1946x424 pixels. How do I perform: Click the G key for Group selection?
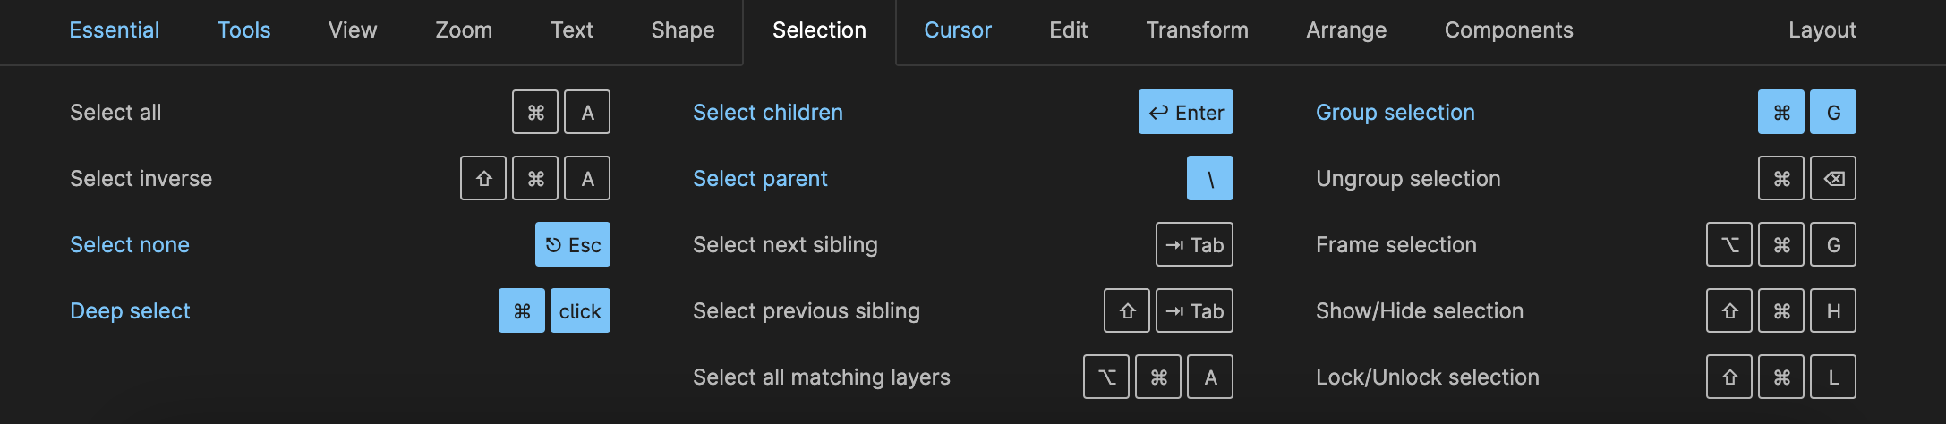click(x=1833, y=112)
